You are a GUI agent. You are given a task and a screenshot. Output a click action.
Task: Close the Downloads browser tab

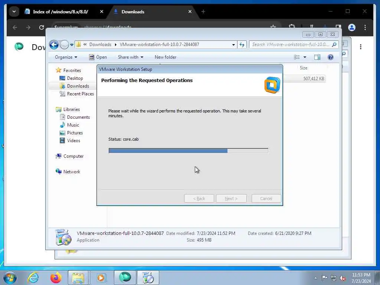190,12
